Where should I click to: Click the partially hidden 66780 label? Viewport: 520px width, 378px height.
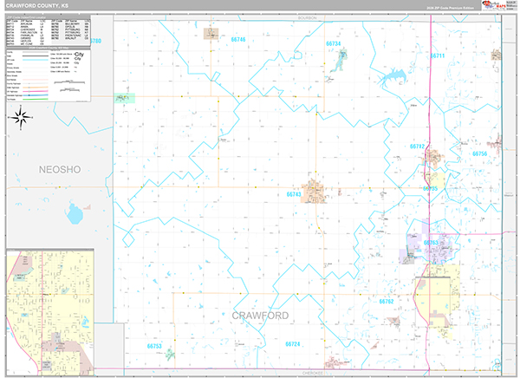[95, 41]
